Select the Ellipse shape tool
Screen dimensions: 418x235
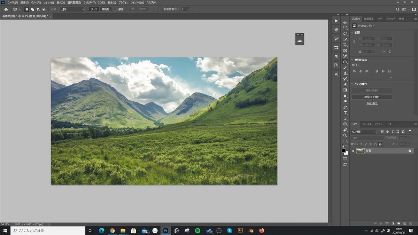345,124
